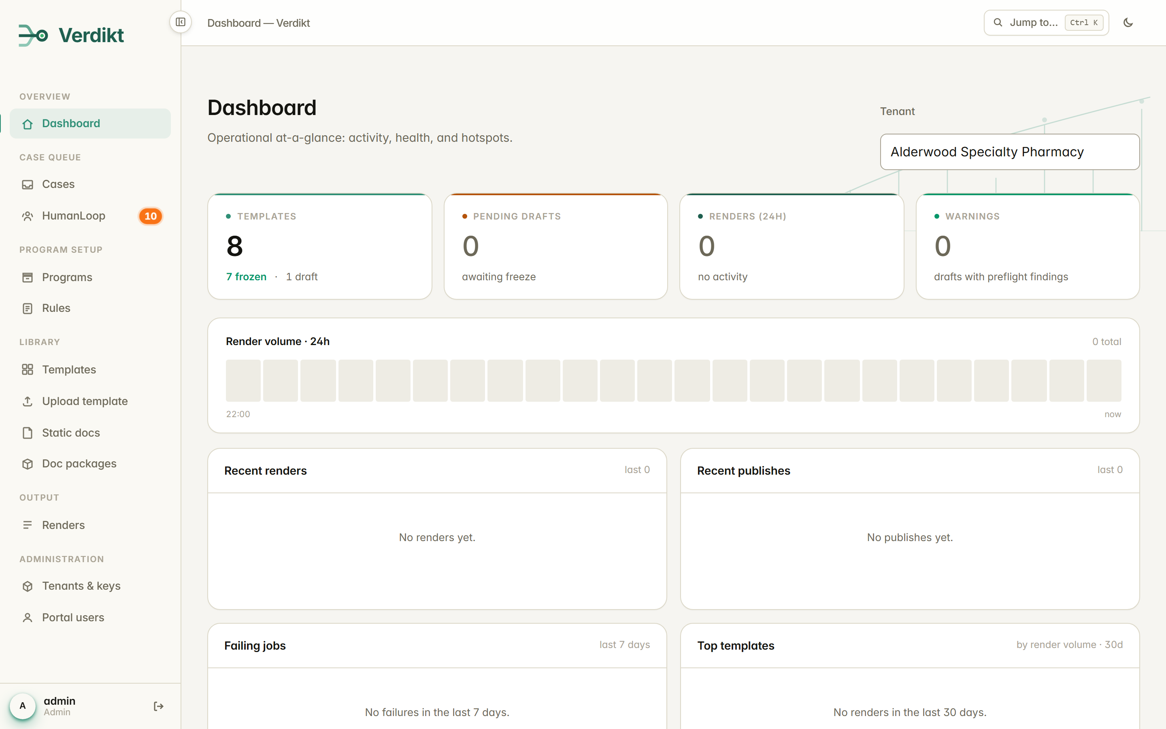Click the Ctrl K shortcut badge

(x=1083, y=23)
